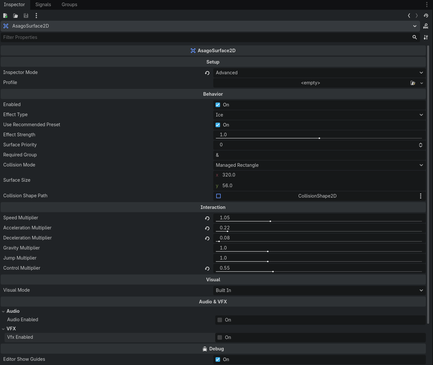The image size is (433, 365).
Task: Adjust the Surface Priority stepper arrows
Action: [421, 145]
